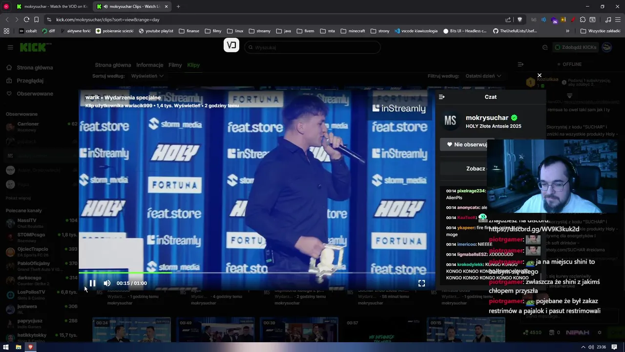Open the finanse bookmarks folder
The width and height of the screenshot is (625, 352).
(x=189, y=31)
